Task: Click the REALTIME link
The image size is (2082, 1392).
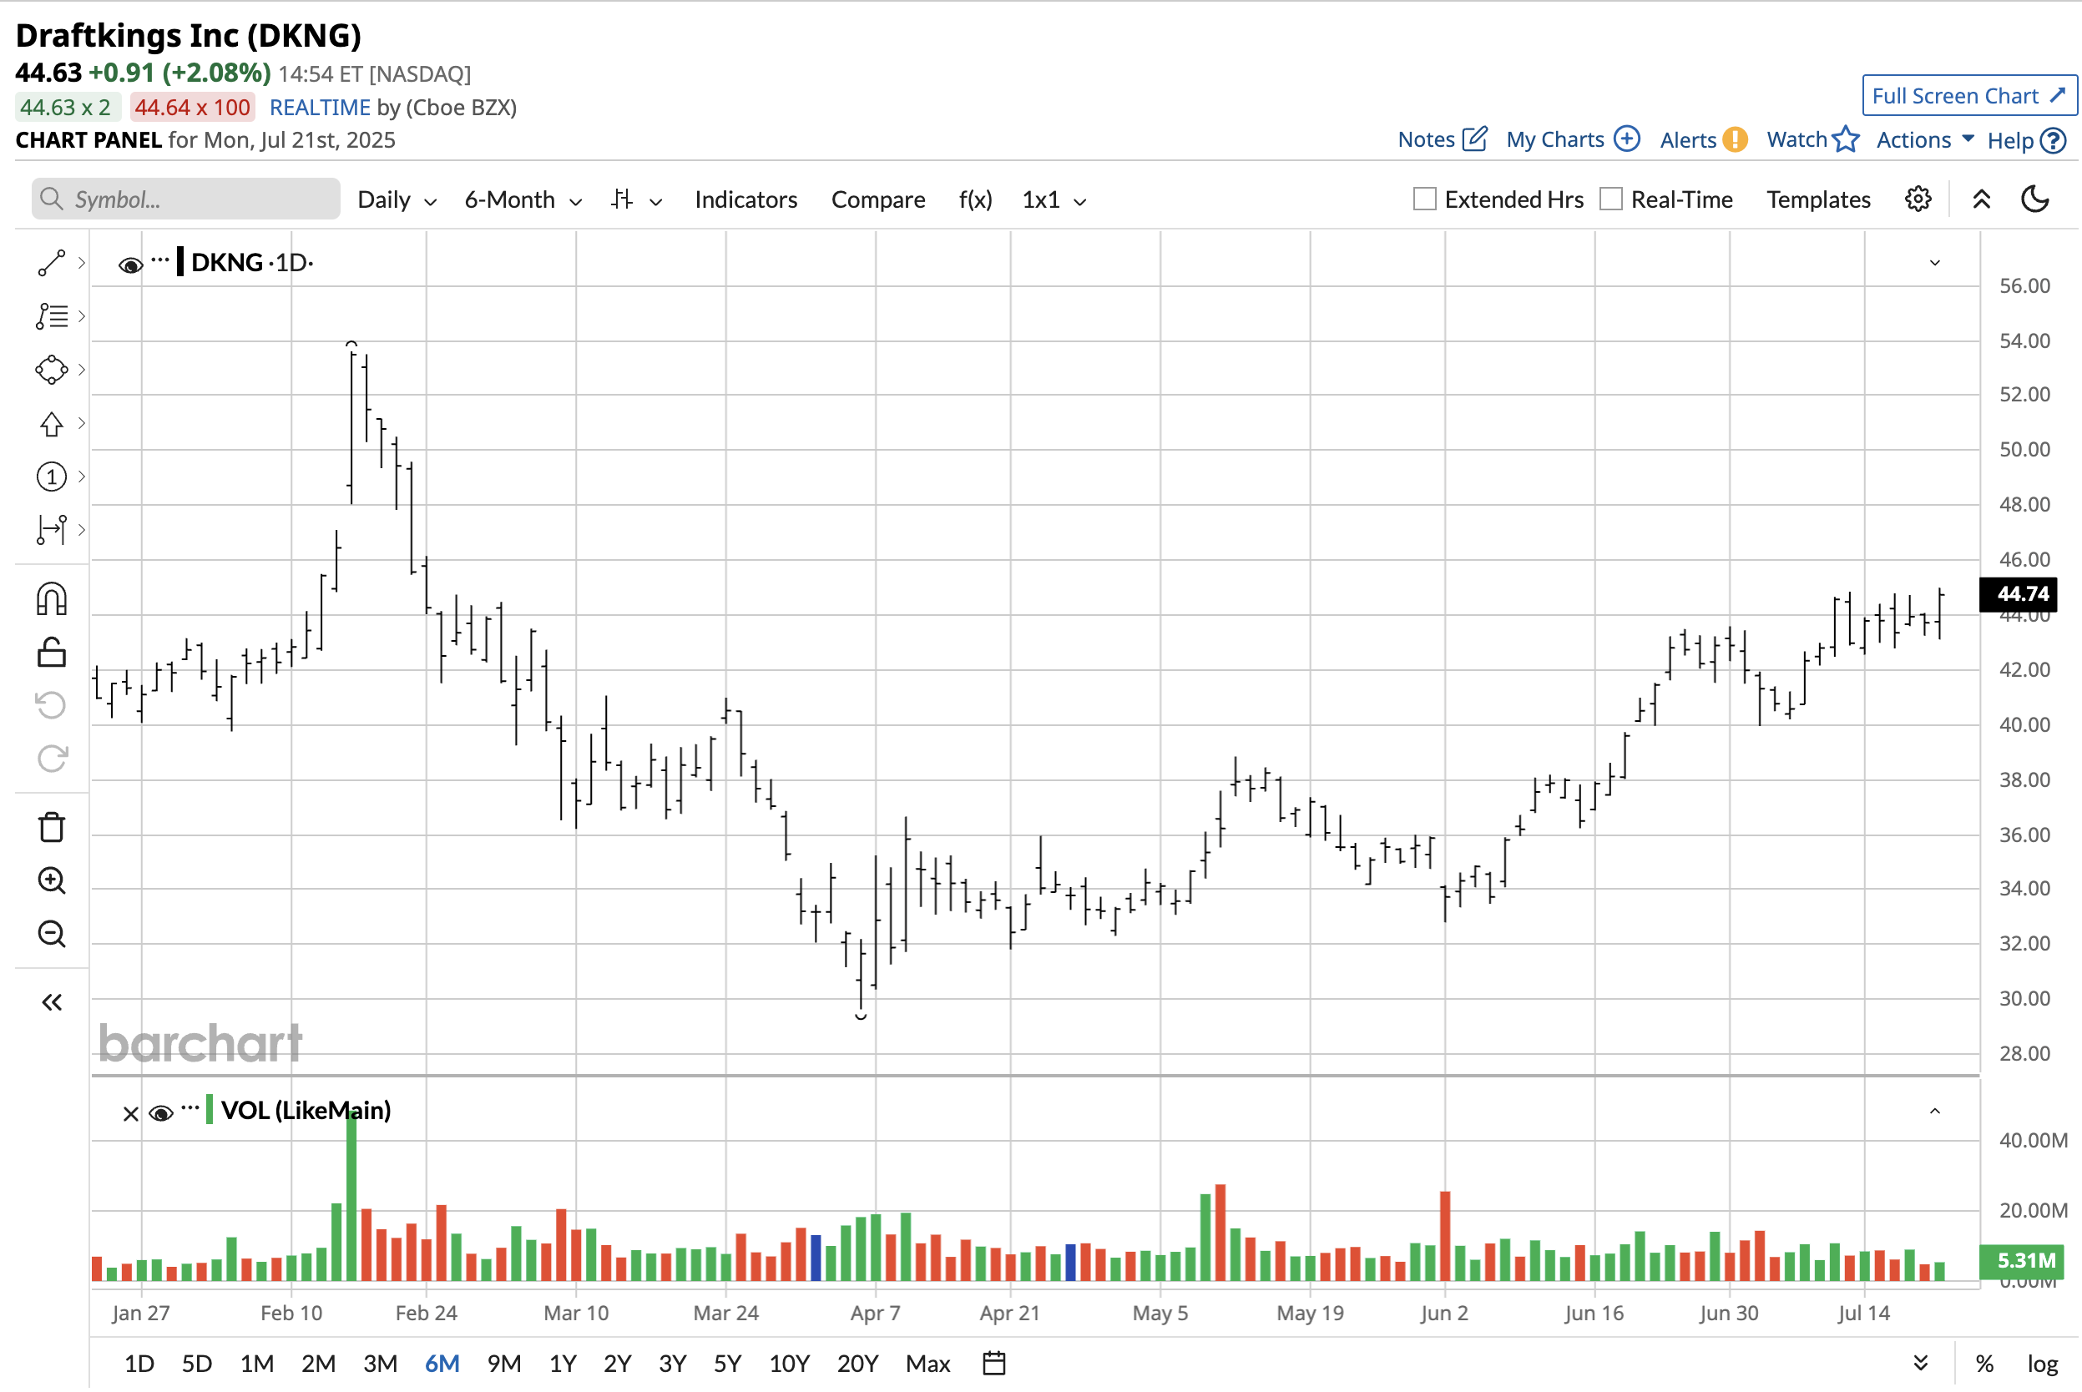Action: pyautogui.click(x=320, y=108)
